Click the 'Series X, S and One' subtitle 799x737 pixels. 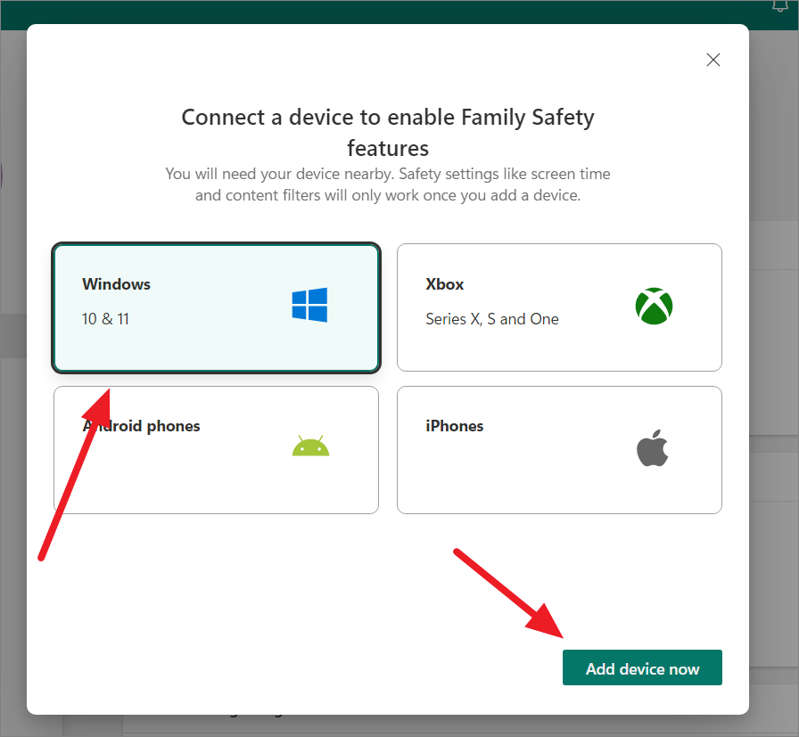492,319
